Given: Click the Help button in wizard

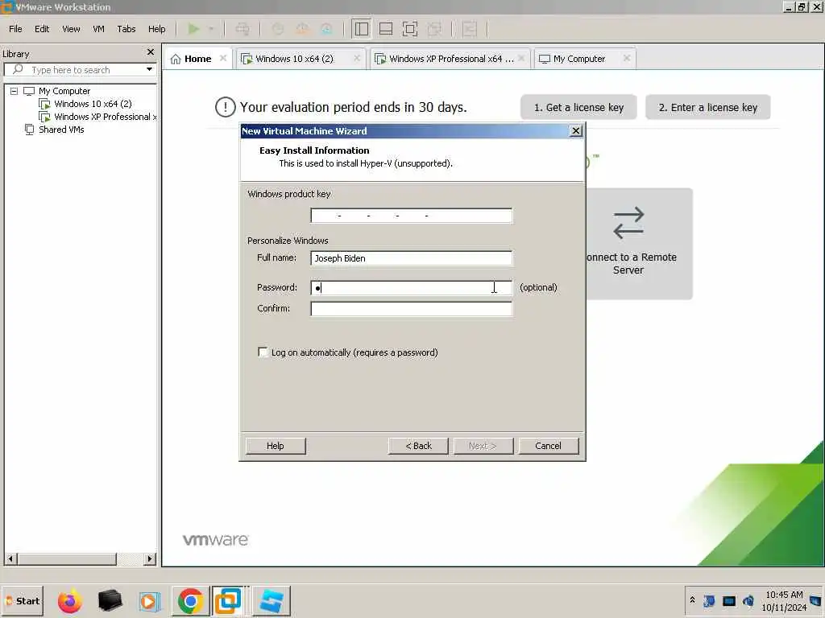Looking at the screenshot, I should coord(276,446).
